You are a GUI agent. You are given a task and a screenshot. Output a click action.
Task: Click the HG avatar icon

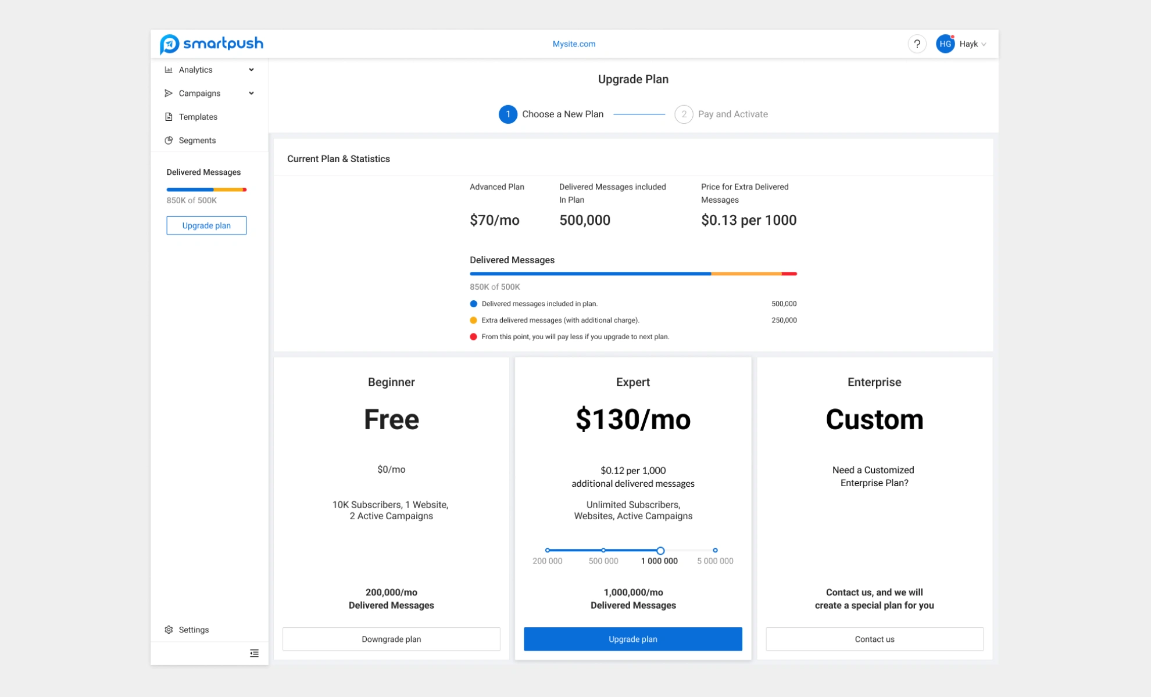tap(945, 44)
